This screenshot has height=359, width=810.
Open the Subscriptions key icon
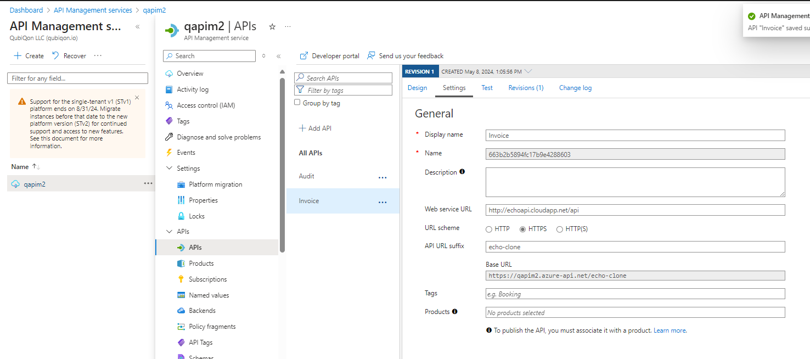coord(181,279)
